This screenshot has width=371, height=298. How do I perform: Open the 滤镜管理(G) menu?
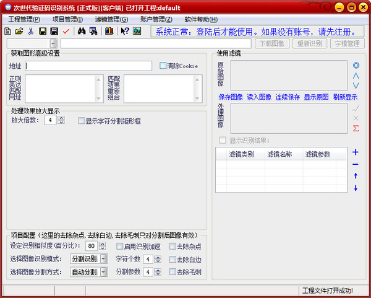pyautogui.click(x=111, y=19)
